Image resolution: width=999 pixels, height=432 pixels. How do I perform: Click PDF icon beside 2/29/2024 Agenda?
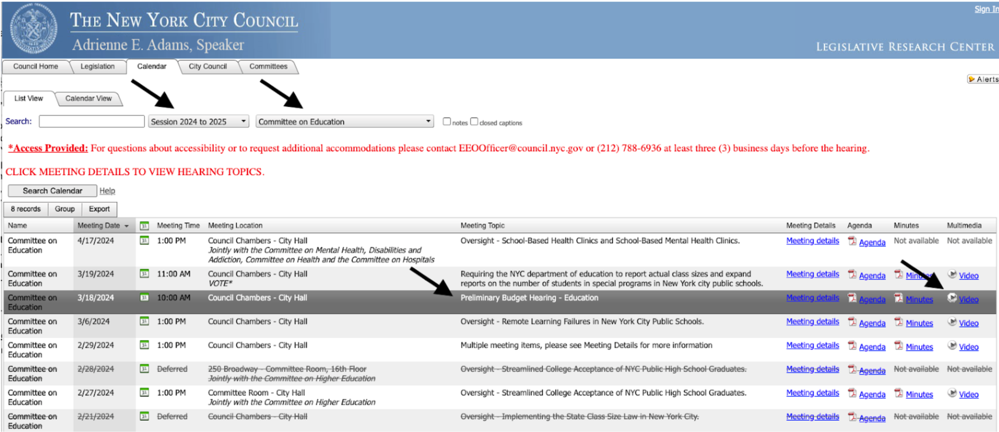(852, 345)
